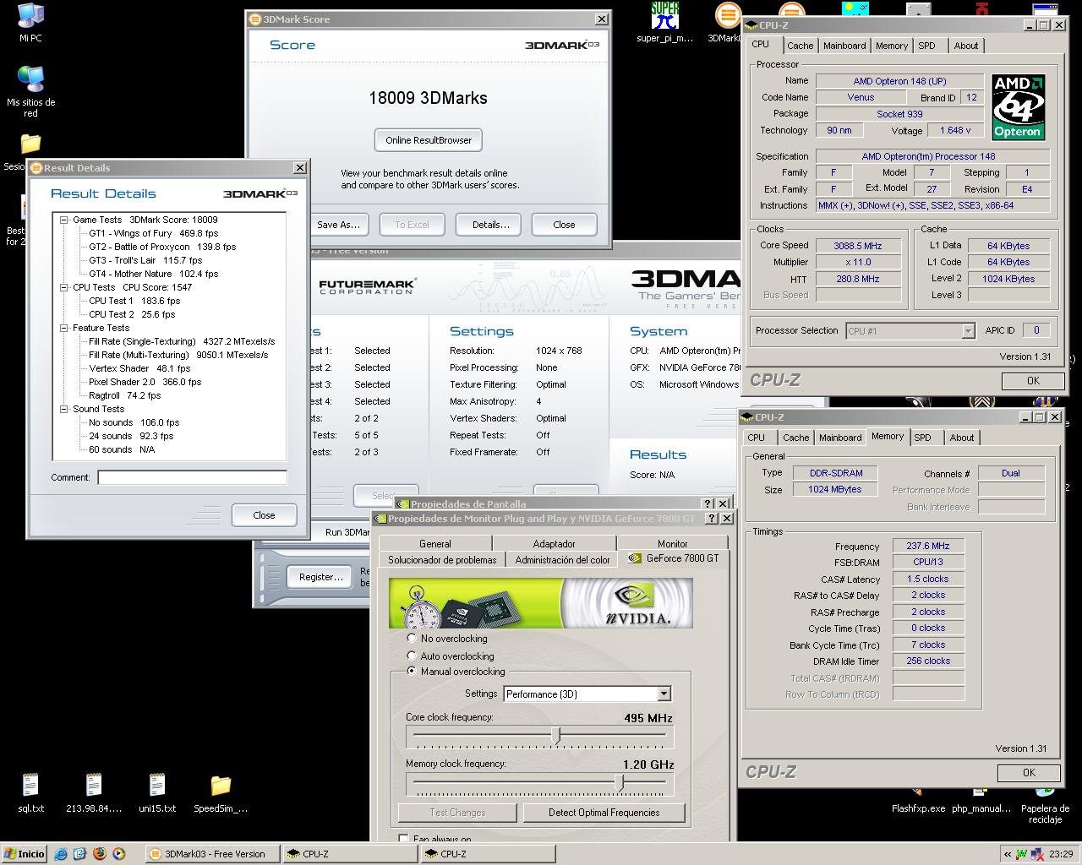
Task: Open the Solucionador de problemas tab
Action: pyautogui.click(x=442, y=559)
